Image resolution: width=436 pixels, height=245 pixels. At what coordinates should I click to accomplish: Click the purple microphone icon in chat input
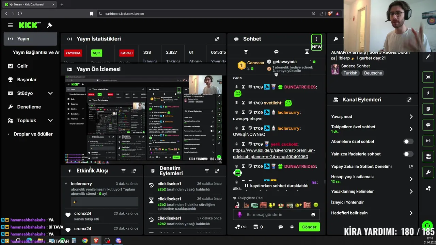coord(239,215)
